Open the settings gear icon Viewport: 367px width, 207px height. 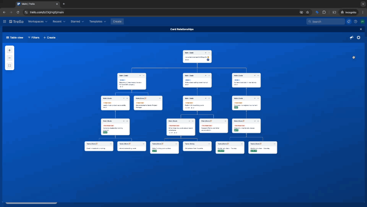[x=359, y=37]
